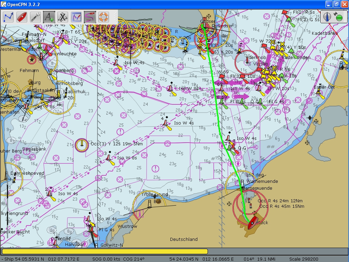Viewport: 349px width, 262px height.
Task: Click 'Occ R 4s 24m 12Nm' light label
Action: pos(280,201)
